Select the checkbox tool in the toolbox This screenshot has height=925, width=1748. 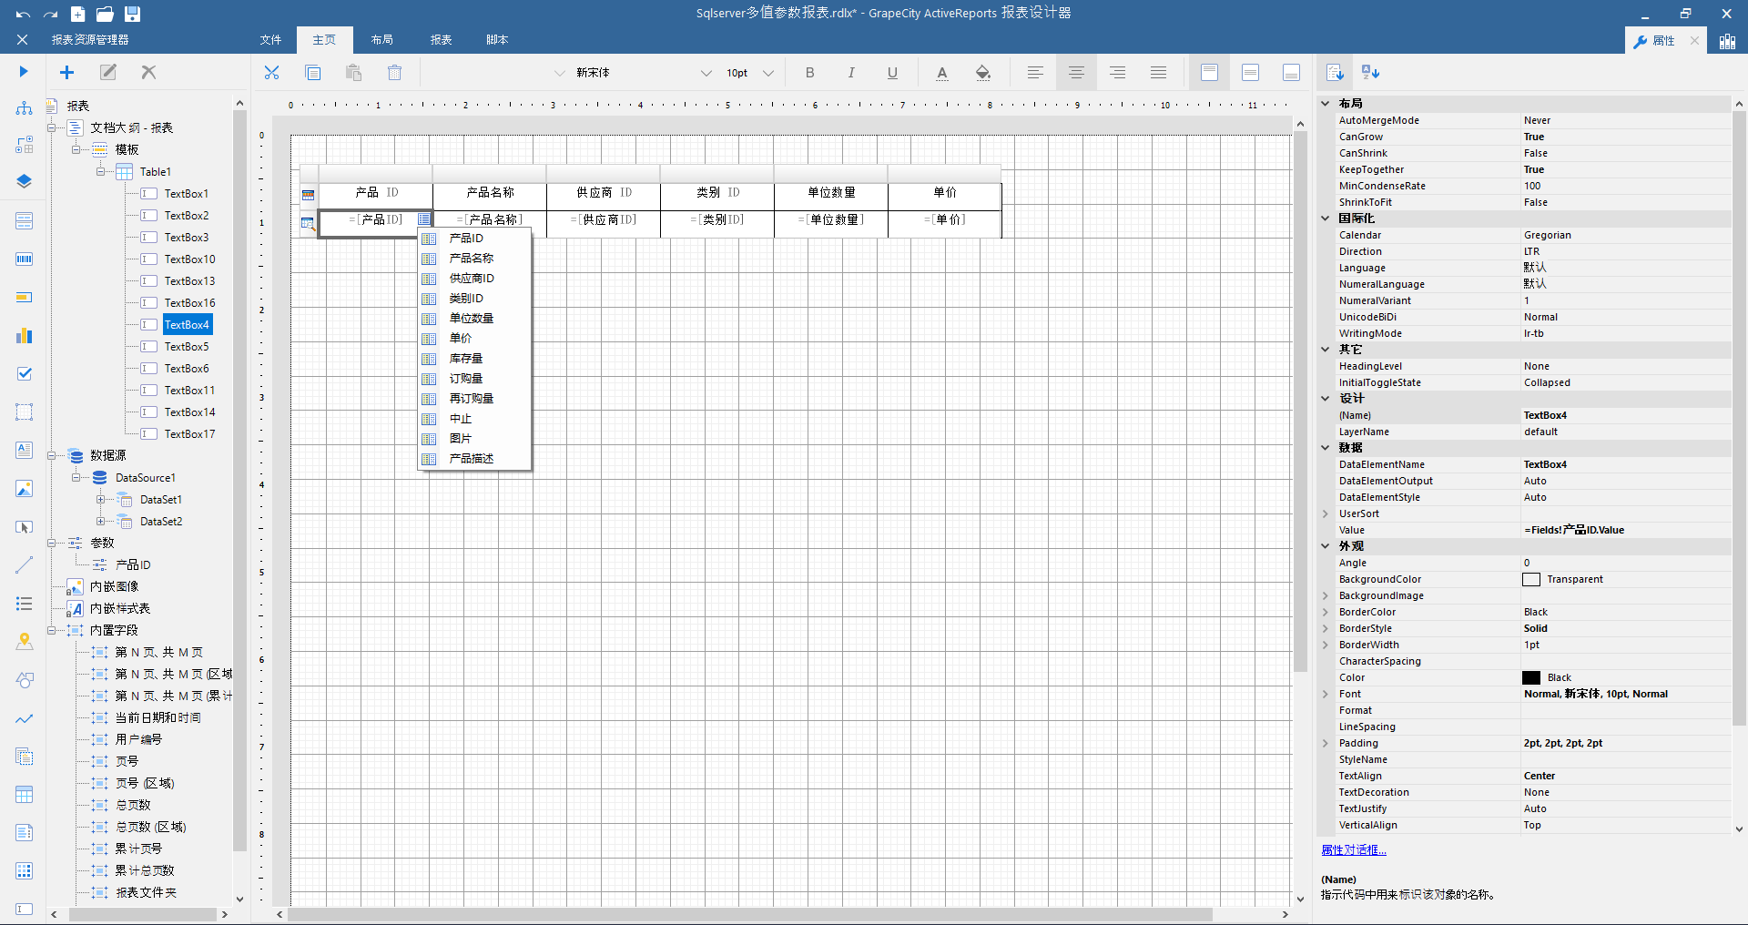tap(24, 373)
